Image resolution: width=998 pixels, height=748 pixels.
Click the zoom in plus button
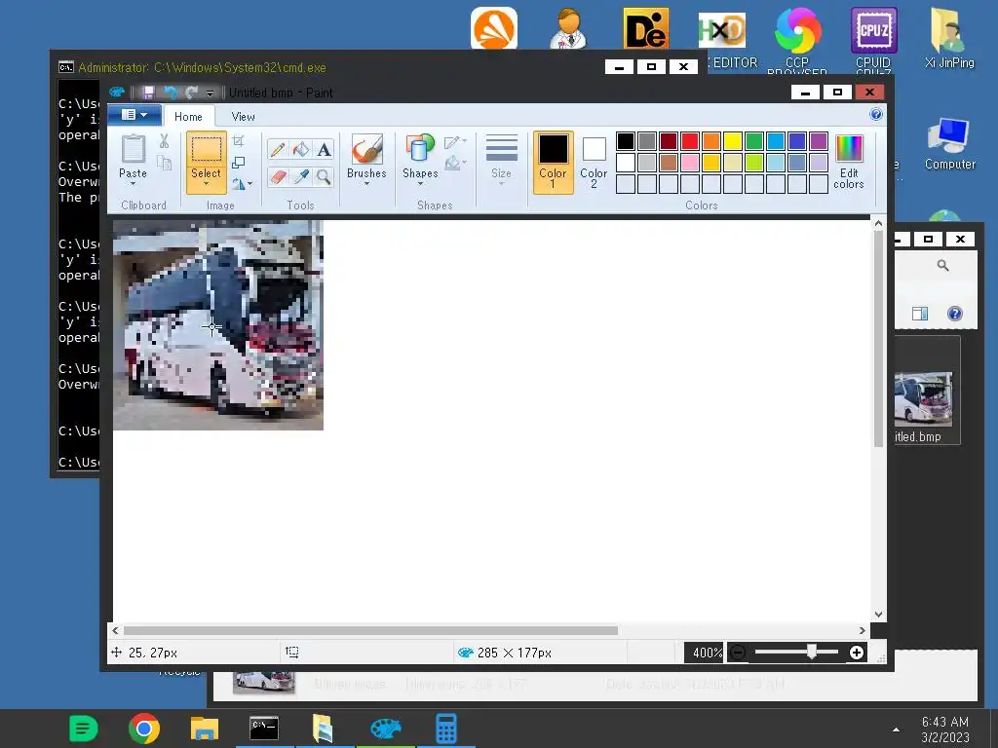tap(857, 653)
